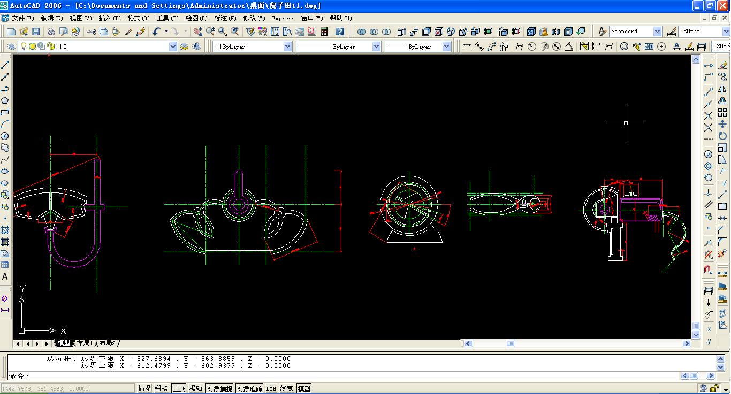This screenshot has height=394, width=731.
Task: Toggle DYN dynamic input in status bar
Action: 271,389
